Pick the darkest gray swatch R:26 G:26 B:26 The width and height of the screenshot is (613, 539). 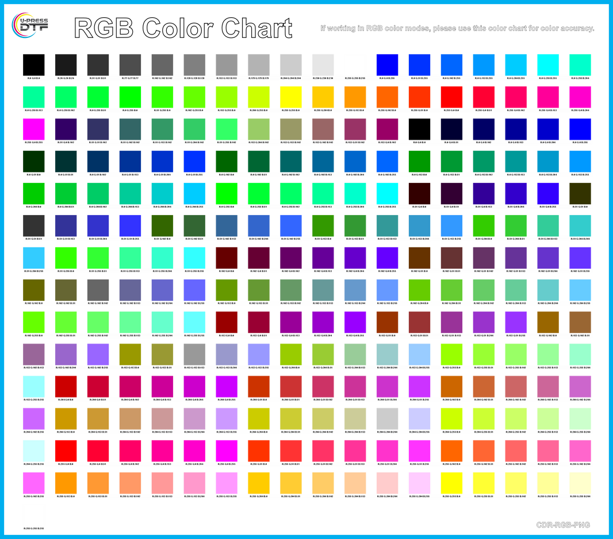(x=66, y=63)
